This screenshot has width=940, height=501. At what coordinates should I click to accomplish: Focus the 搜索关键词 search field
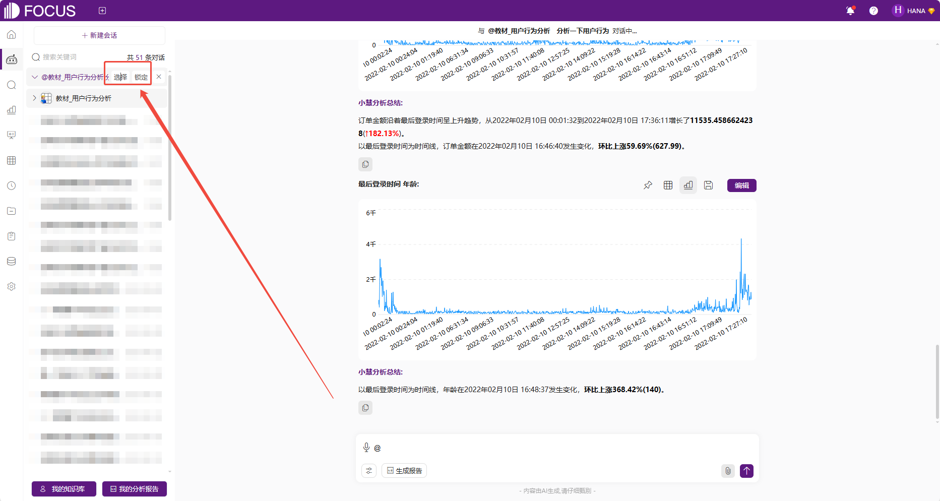(x=76, y=57)
